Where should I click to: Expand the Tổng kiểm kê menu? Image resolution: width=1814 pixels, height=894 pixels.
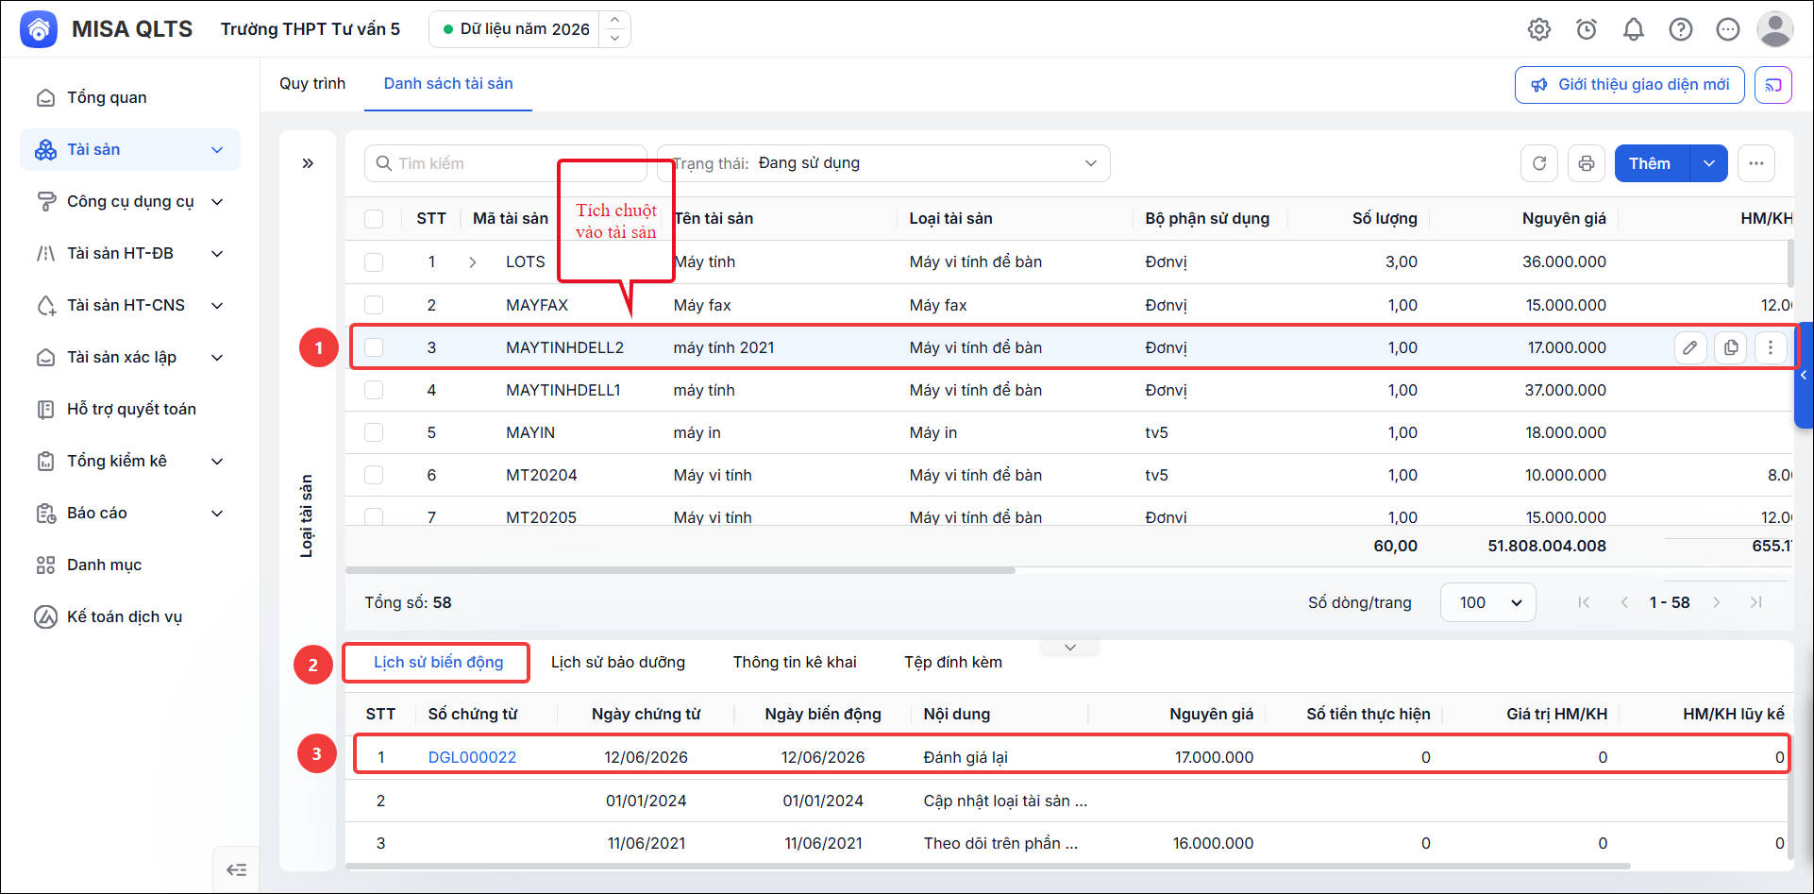217,462
